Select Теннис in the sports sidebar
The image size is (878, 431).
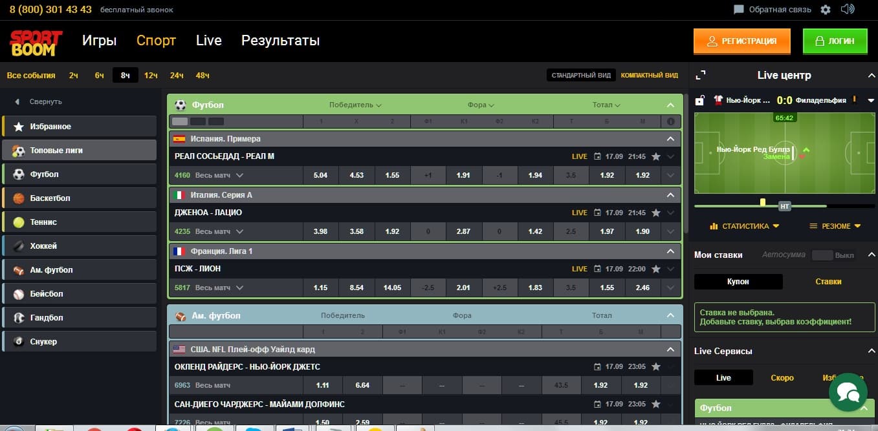[80, 222]
